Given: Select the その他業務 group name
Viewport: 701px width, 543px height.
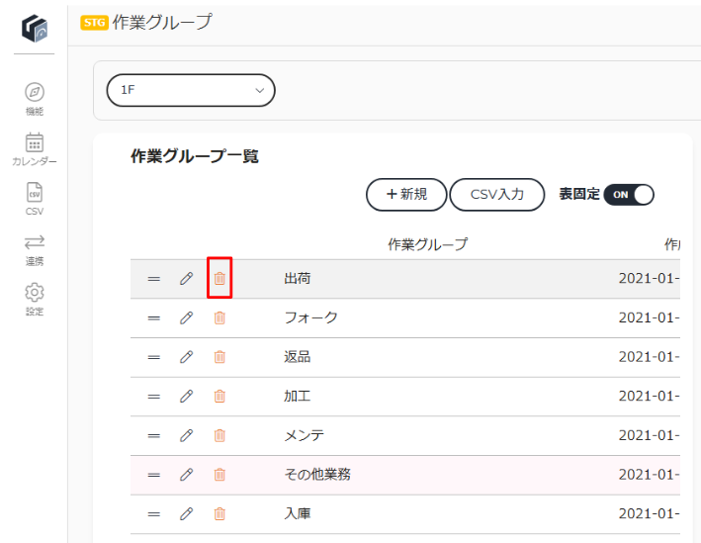Looking at the screenshot, I should [x=317, y=474].
